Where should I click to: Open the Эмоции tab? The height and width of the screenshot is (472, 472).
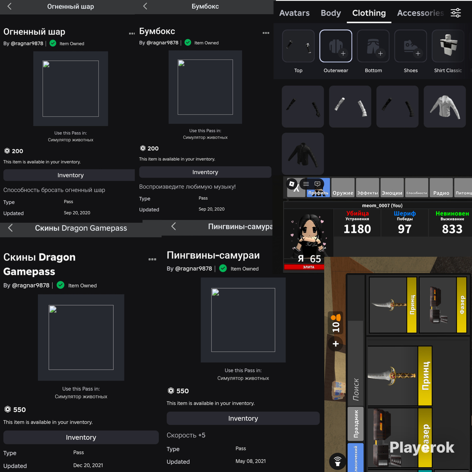[x=392, y=188]
